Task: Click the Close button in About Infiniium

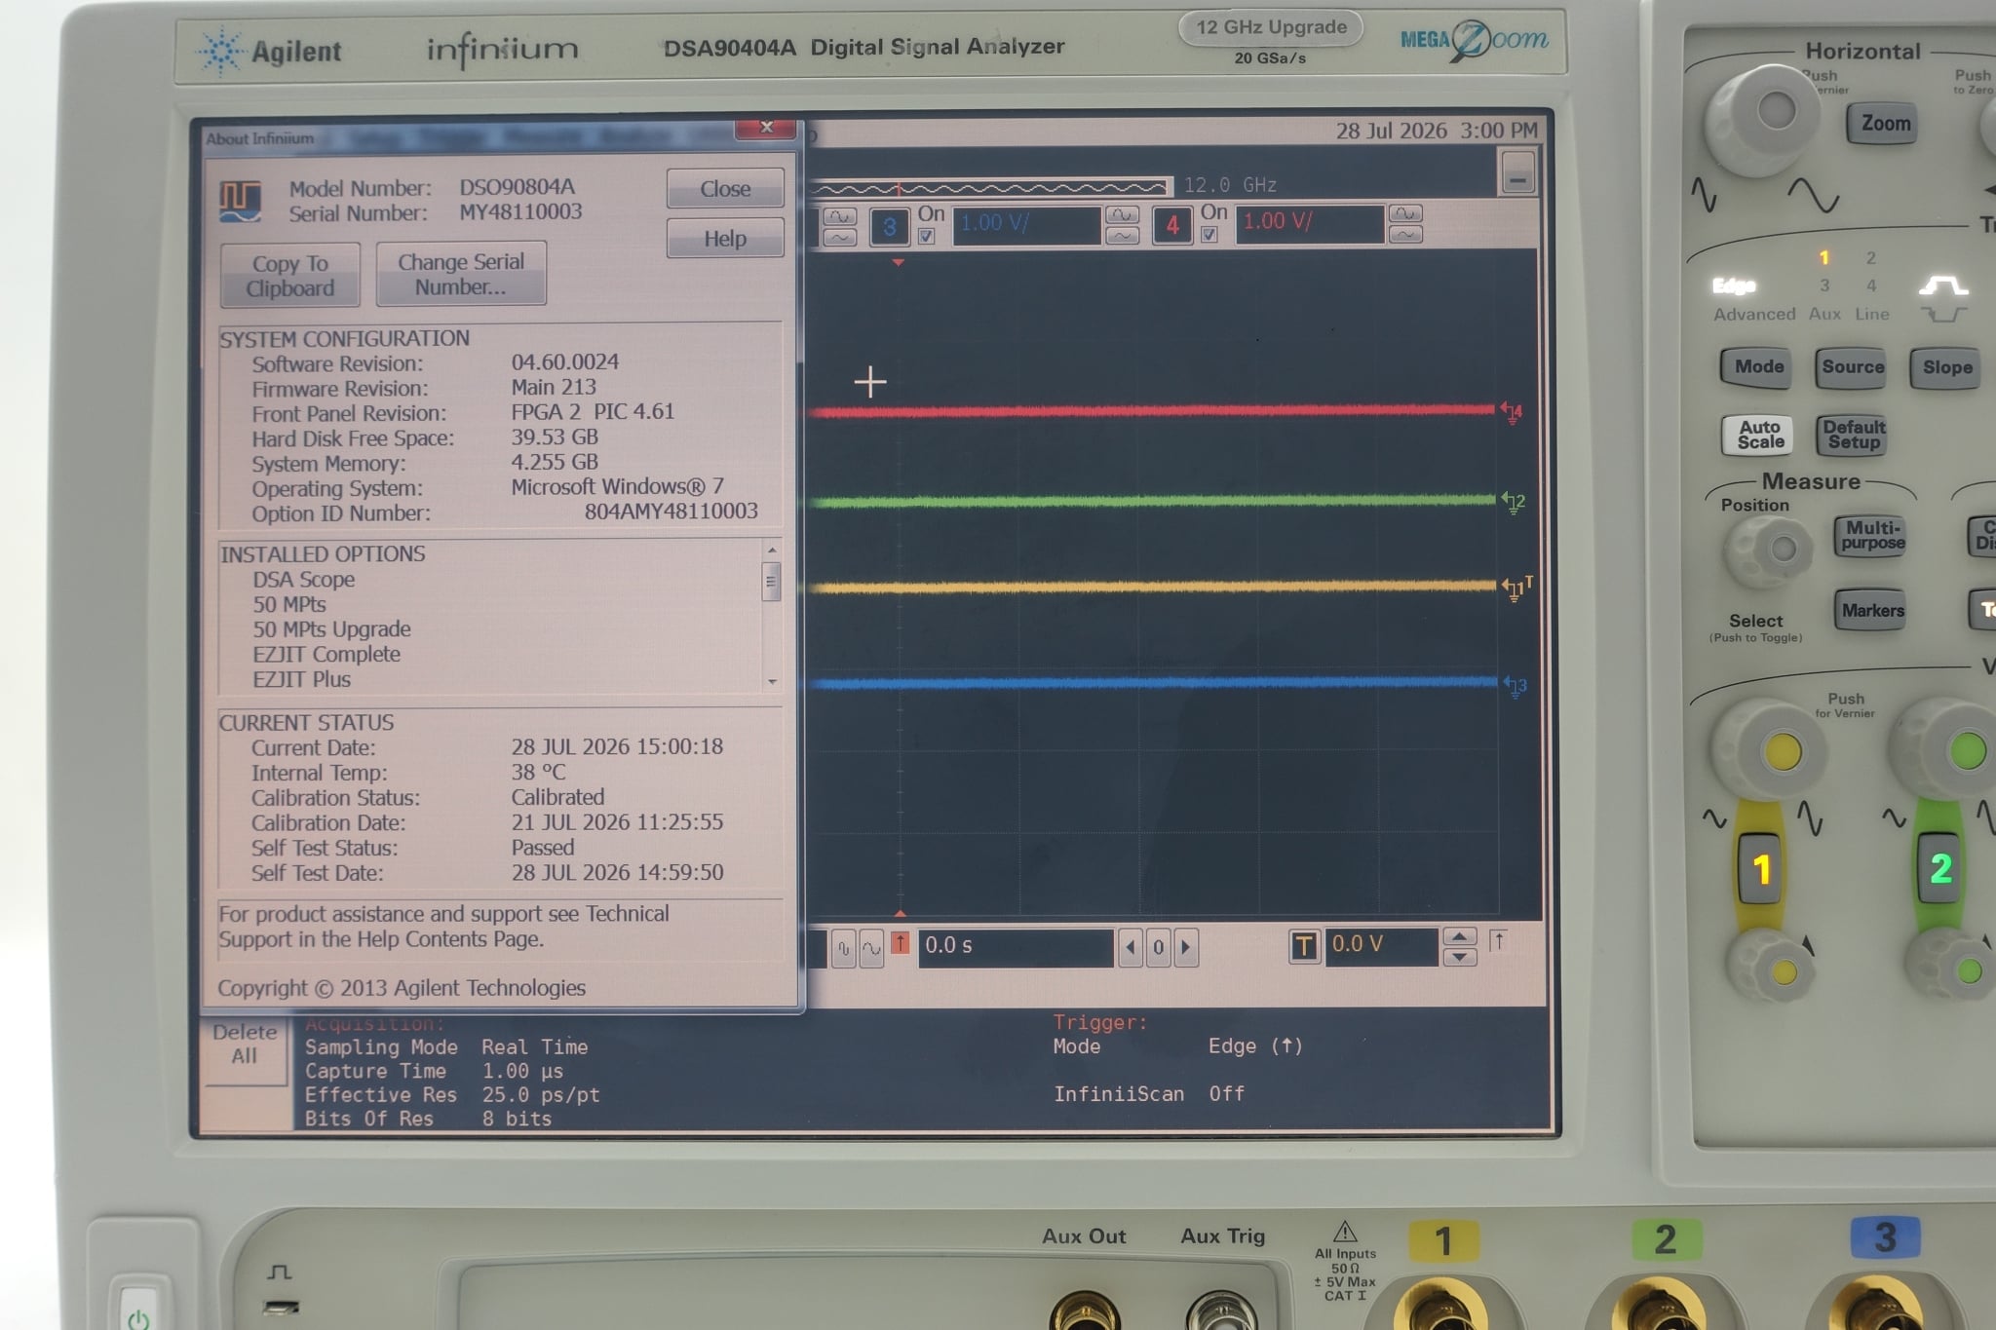Action: pyautogui.click(x=724, y=188)
